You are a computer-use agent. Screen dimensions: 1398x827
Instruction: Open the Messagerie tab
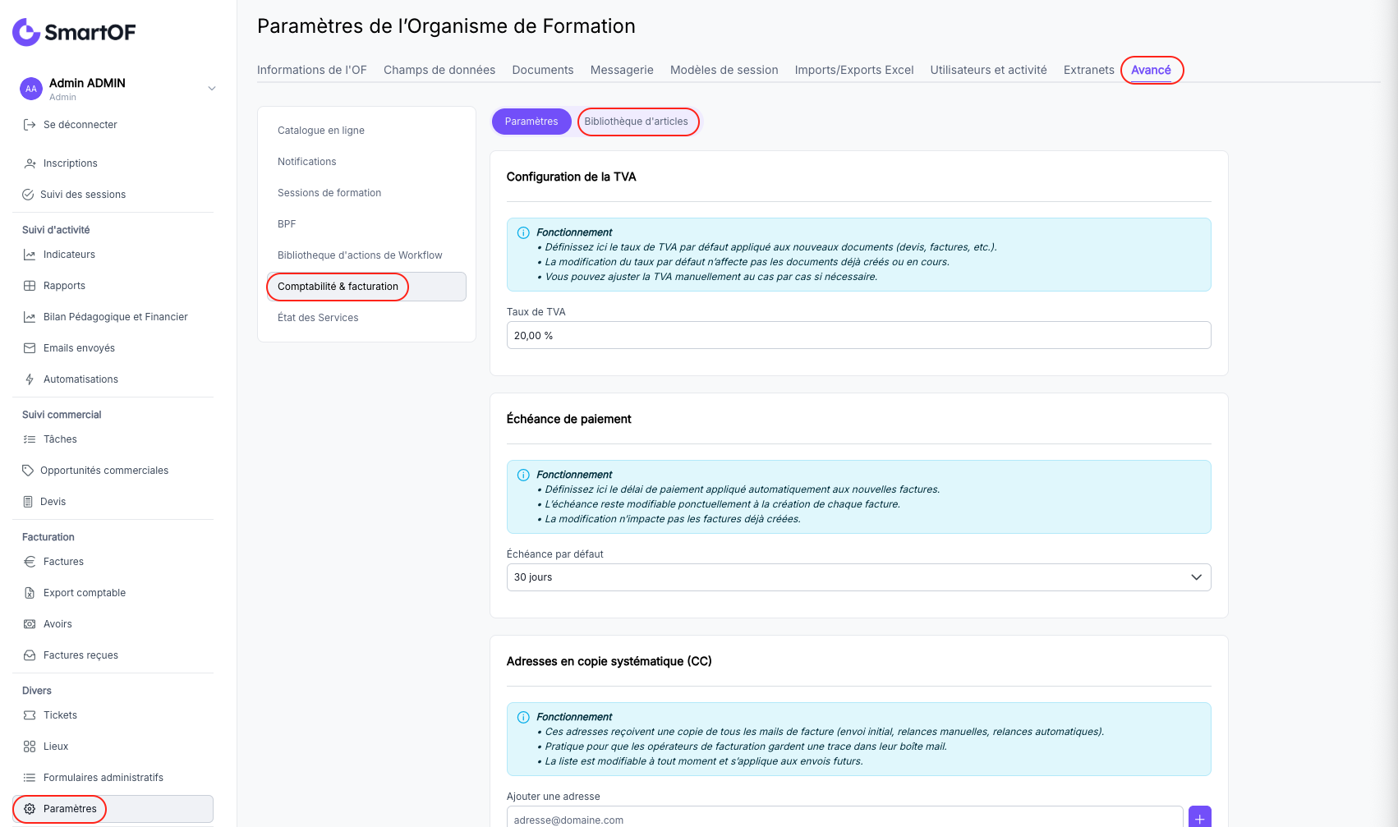tap(622, 70)
